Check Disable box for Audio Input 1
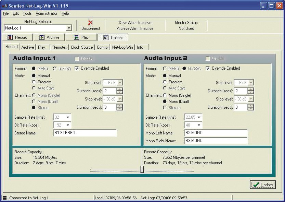Screen dimensions: 285x202 click(x=77, y=59)
